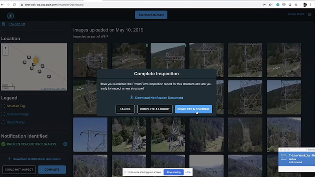This screenshot has height=177, width=315.
Task: Click the yellow structure tag marker on map
Action: coord(35,61)
